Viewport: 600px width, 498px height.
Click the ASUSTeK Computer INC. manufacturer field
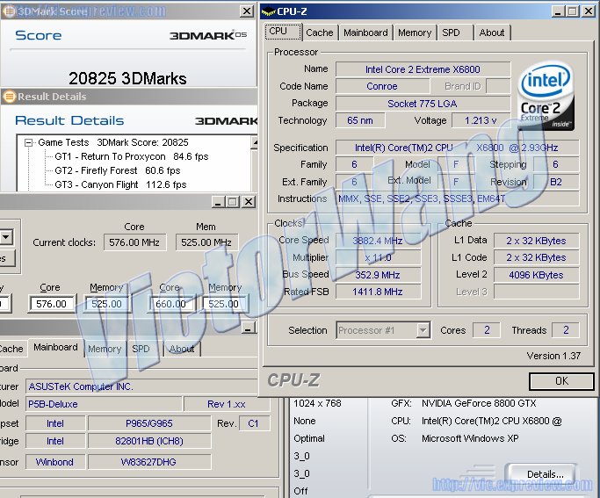coord(141,386)
